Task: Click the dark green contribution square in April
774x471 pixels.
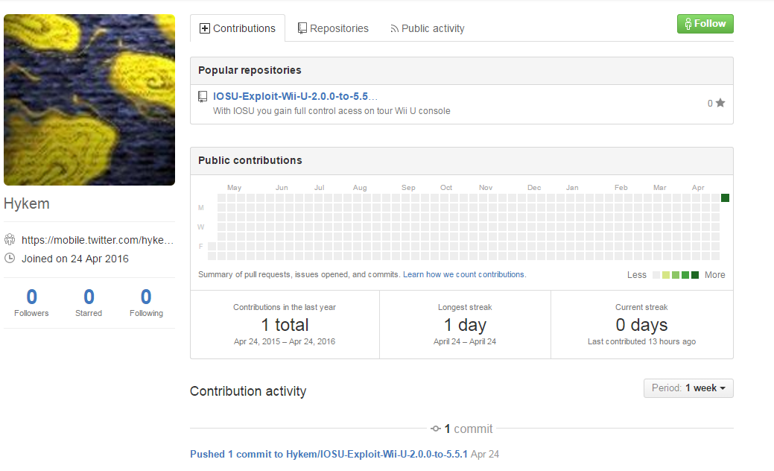Action: click(x=725, y=198)
